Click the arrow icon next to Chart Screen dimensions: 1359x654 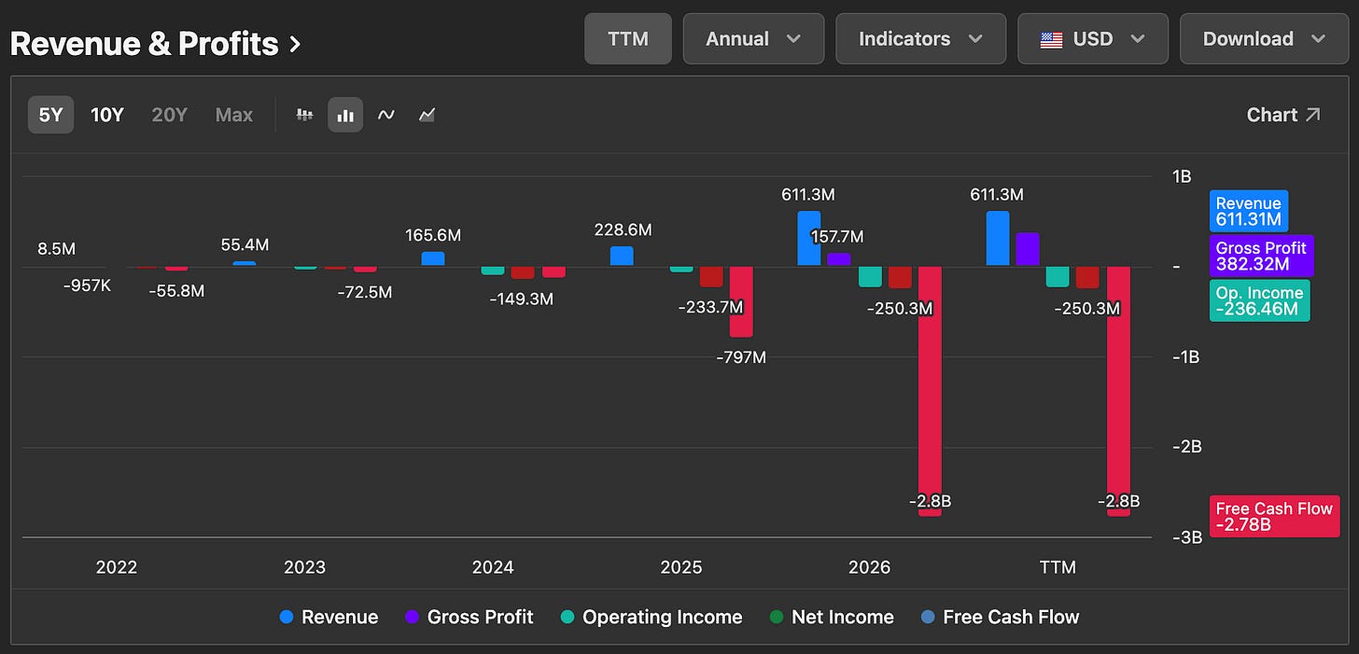(1312, 115)
